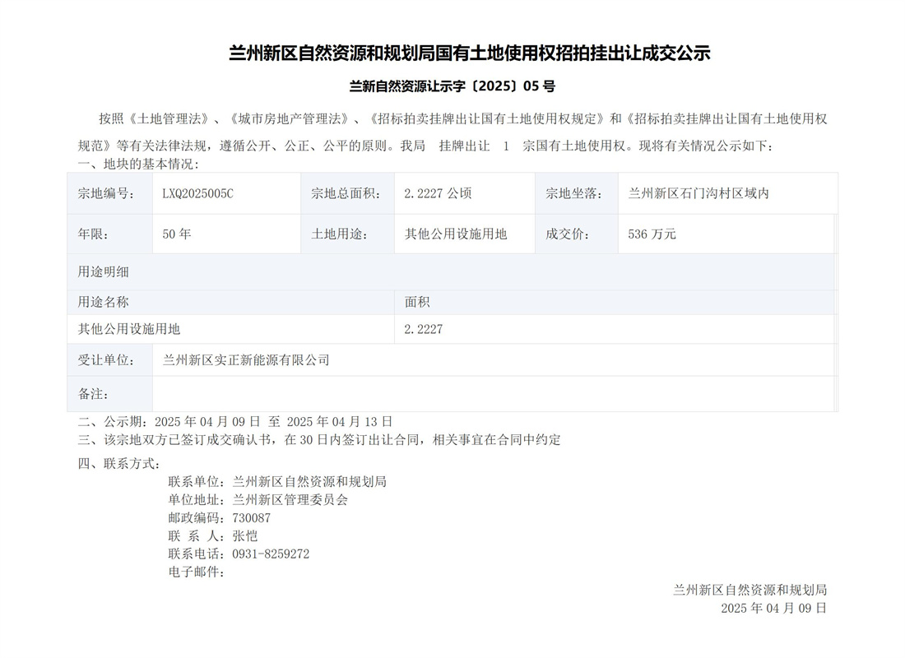The image size is (905, 658).
Task: Click the notice number 兰新自然资源让示字〔2025〕05号
Action: click(452, 86)
